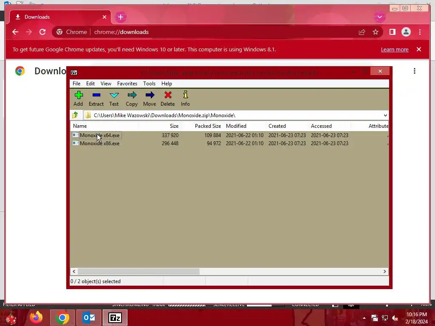Open Chrome three-dot menu
The image size is (435, 326).
coord(420,32)
